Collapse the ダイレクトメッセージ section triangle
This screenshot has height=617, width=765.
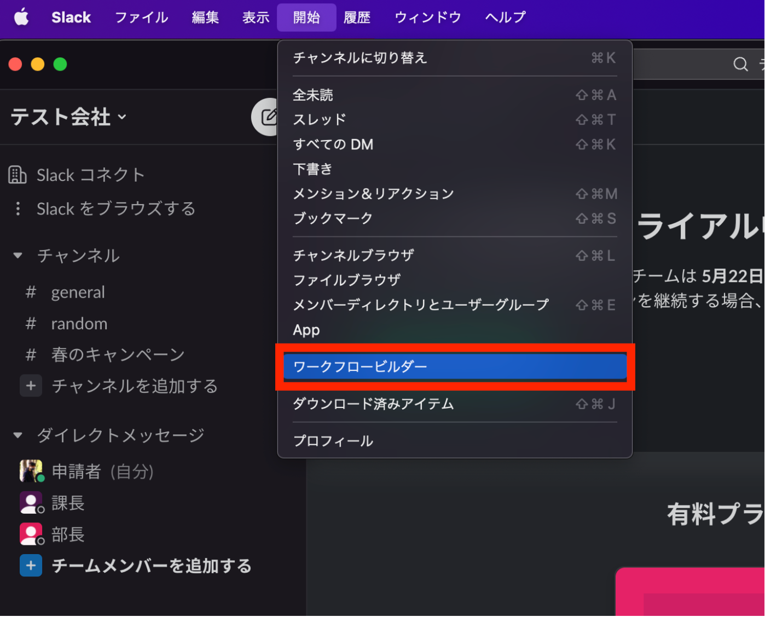pyautogui.click(x=18, y=435)
